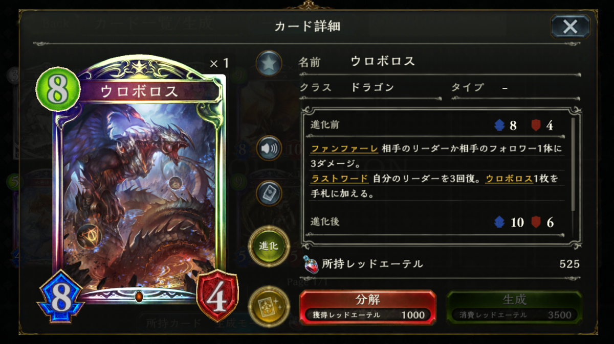Click the green cost 8 orb
This screenshot has width=614, height=344.
pos(58,89)
